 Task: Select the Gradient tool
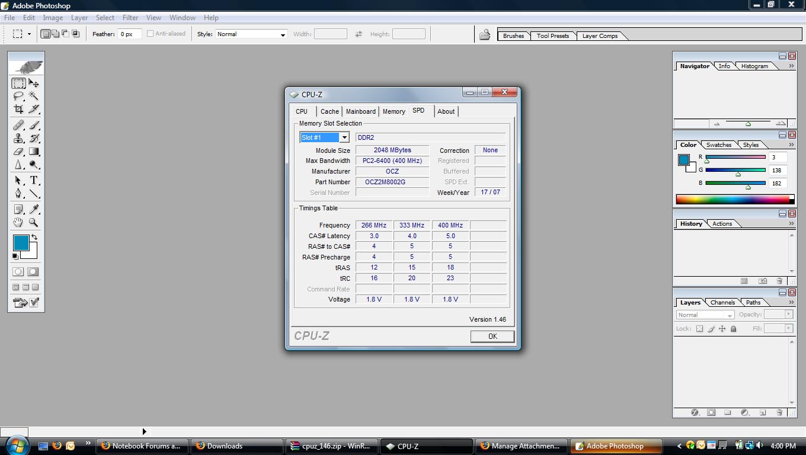(x=34, y=152)
